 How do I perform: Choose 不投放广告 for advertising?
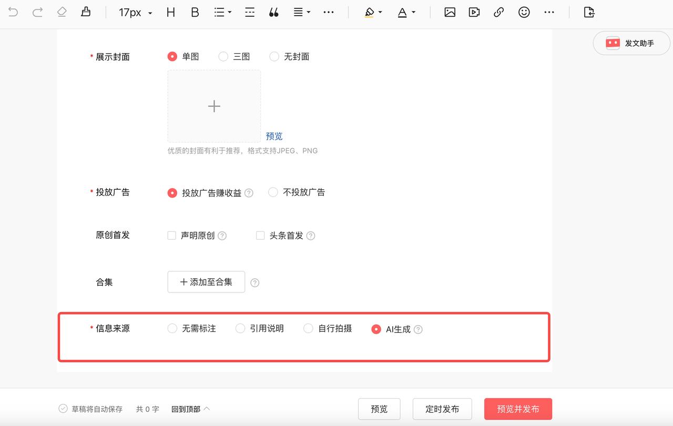273,192
